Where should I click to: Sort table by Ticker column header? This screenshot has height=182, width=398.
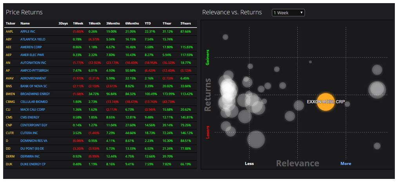10,23
